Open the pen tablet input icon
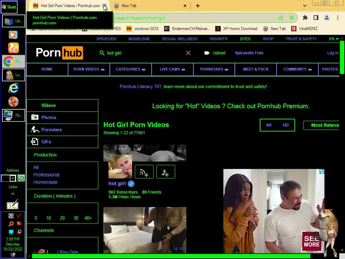Image resolution: width=345 pixels, height=259 pixels. 12,204
